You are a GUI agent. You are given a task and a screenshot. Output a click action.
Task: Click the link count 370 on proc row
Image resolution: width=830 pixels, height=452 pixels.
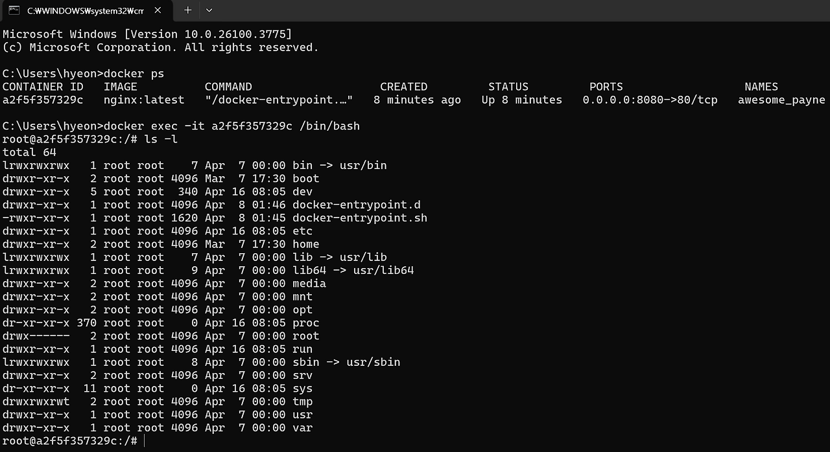coord(87,322)
